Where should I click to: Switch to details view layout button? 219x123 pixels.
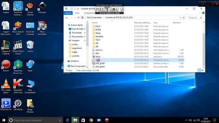(199, 70)
